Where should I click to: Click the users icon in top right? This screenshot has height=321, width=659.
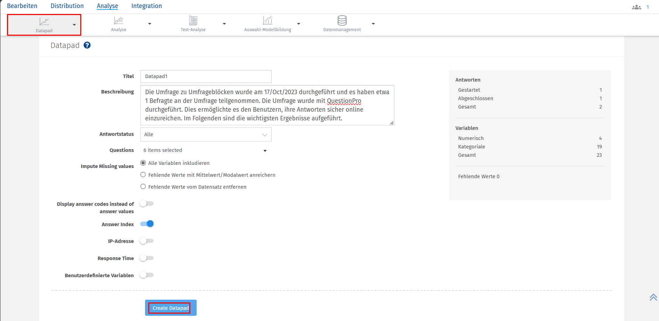point(637,6)
